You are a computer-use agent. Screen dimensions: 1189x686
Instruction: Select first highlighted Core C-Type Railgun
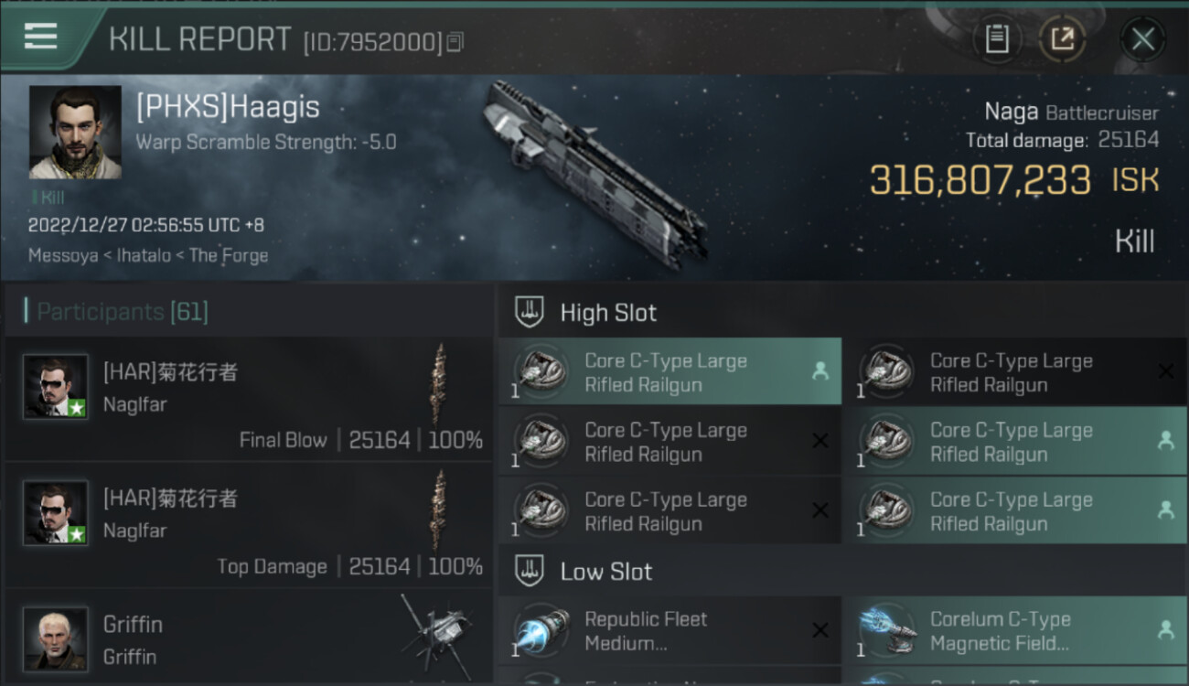(669, 371)
